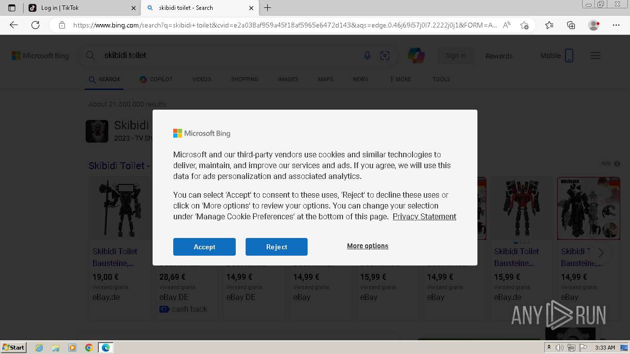
Task: Click the Microsoft Bing logo
Action: pos(40,56)
